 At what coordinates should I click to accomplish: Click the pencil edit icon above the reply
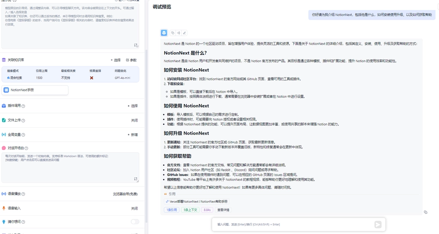tap(184, 33)
